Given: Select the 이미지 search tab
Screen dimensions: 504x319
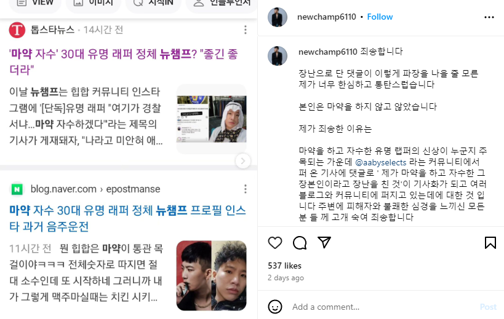Looking at the screenshot, I should [x=94, y=3].
